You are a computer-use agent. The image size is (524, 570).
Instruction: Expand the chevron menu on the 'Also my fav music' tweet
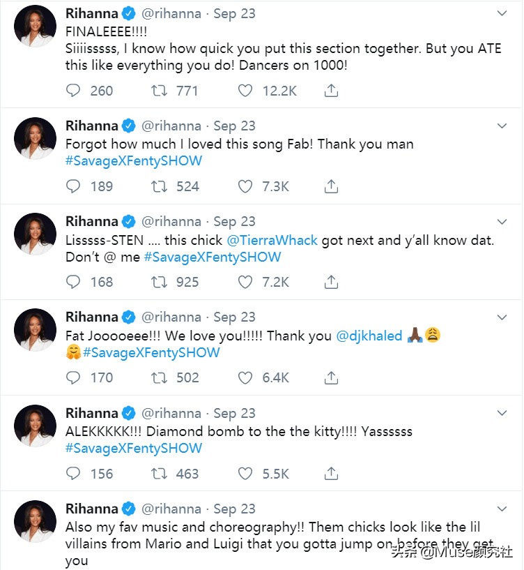click(502, 509)
